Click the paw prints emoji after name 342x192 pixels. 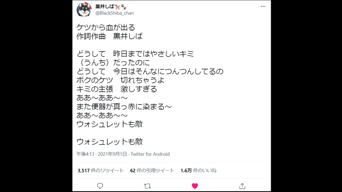click(x=124, y=7)
